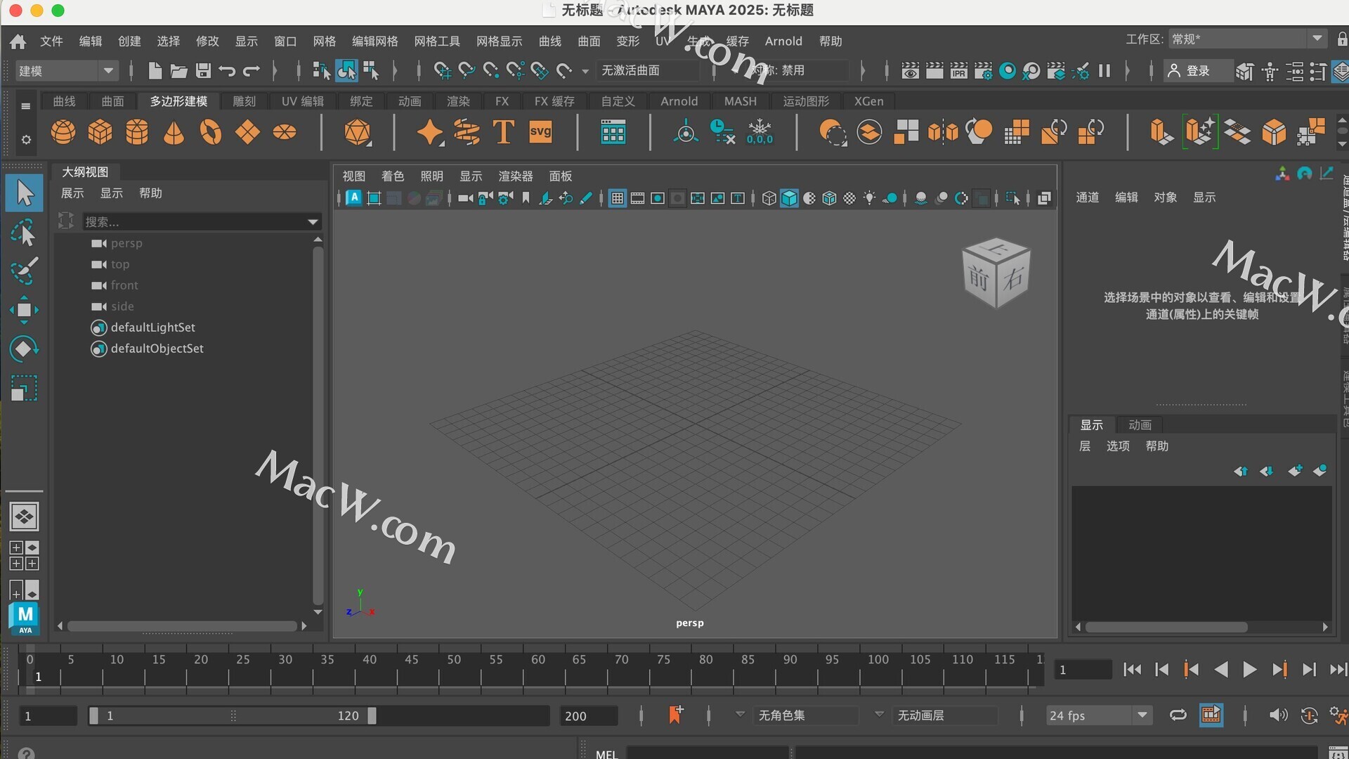The width and height of the screenshot is (1349, 759).
Task: Switch to the 雕刻 shelf tab
Action: tap(245, 101)
